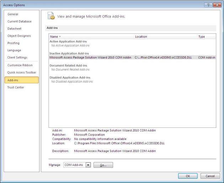Click the Go... button
This screenshot has width=224, height=183.
tap(103, 165)
